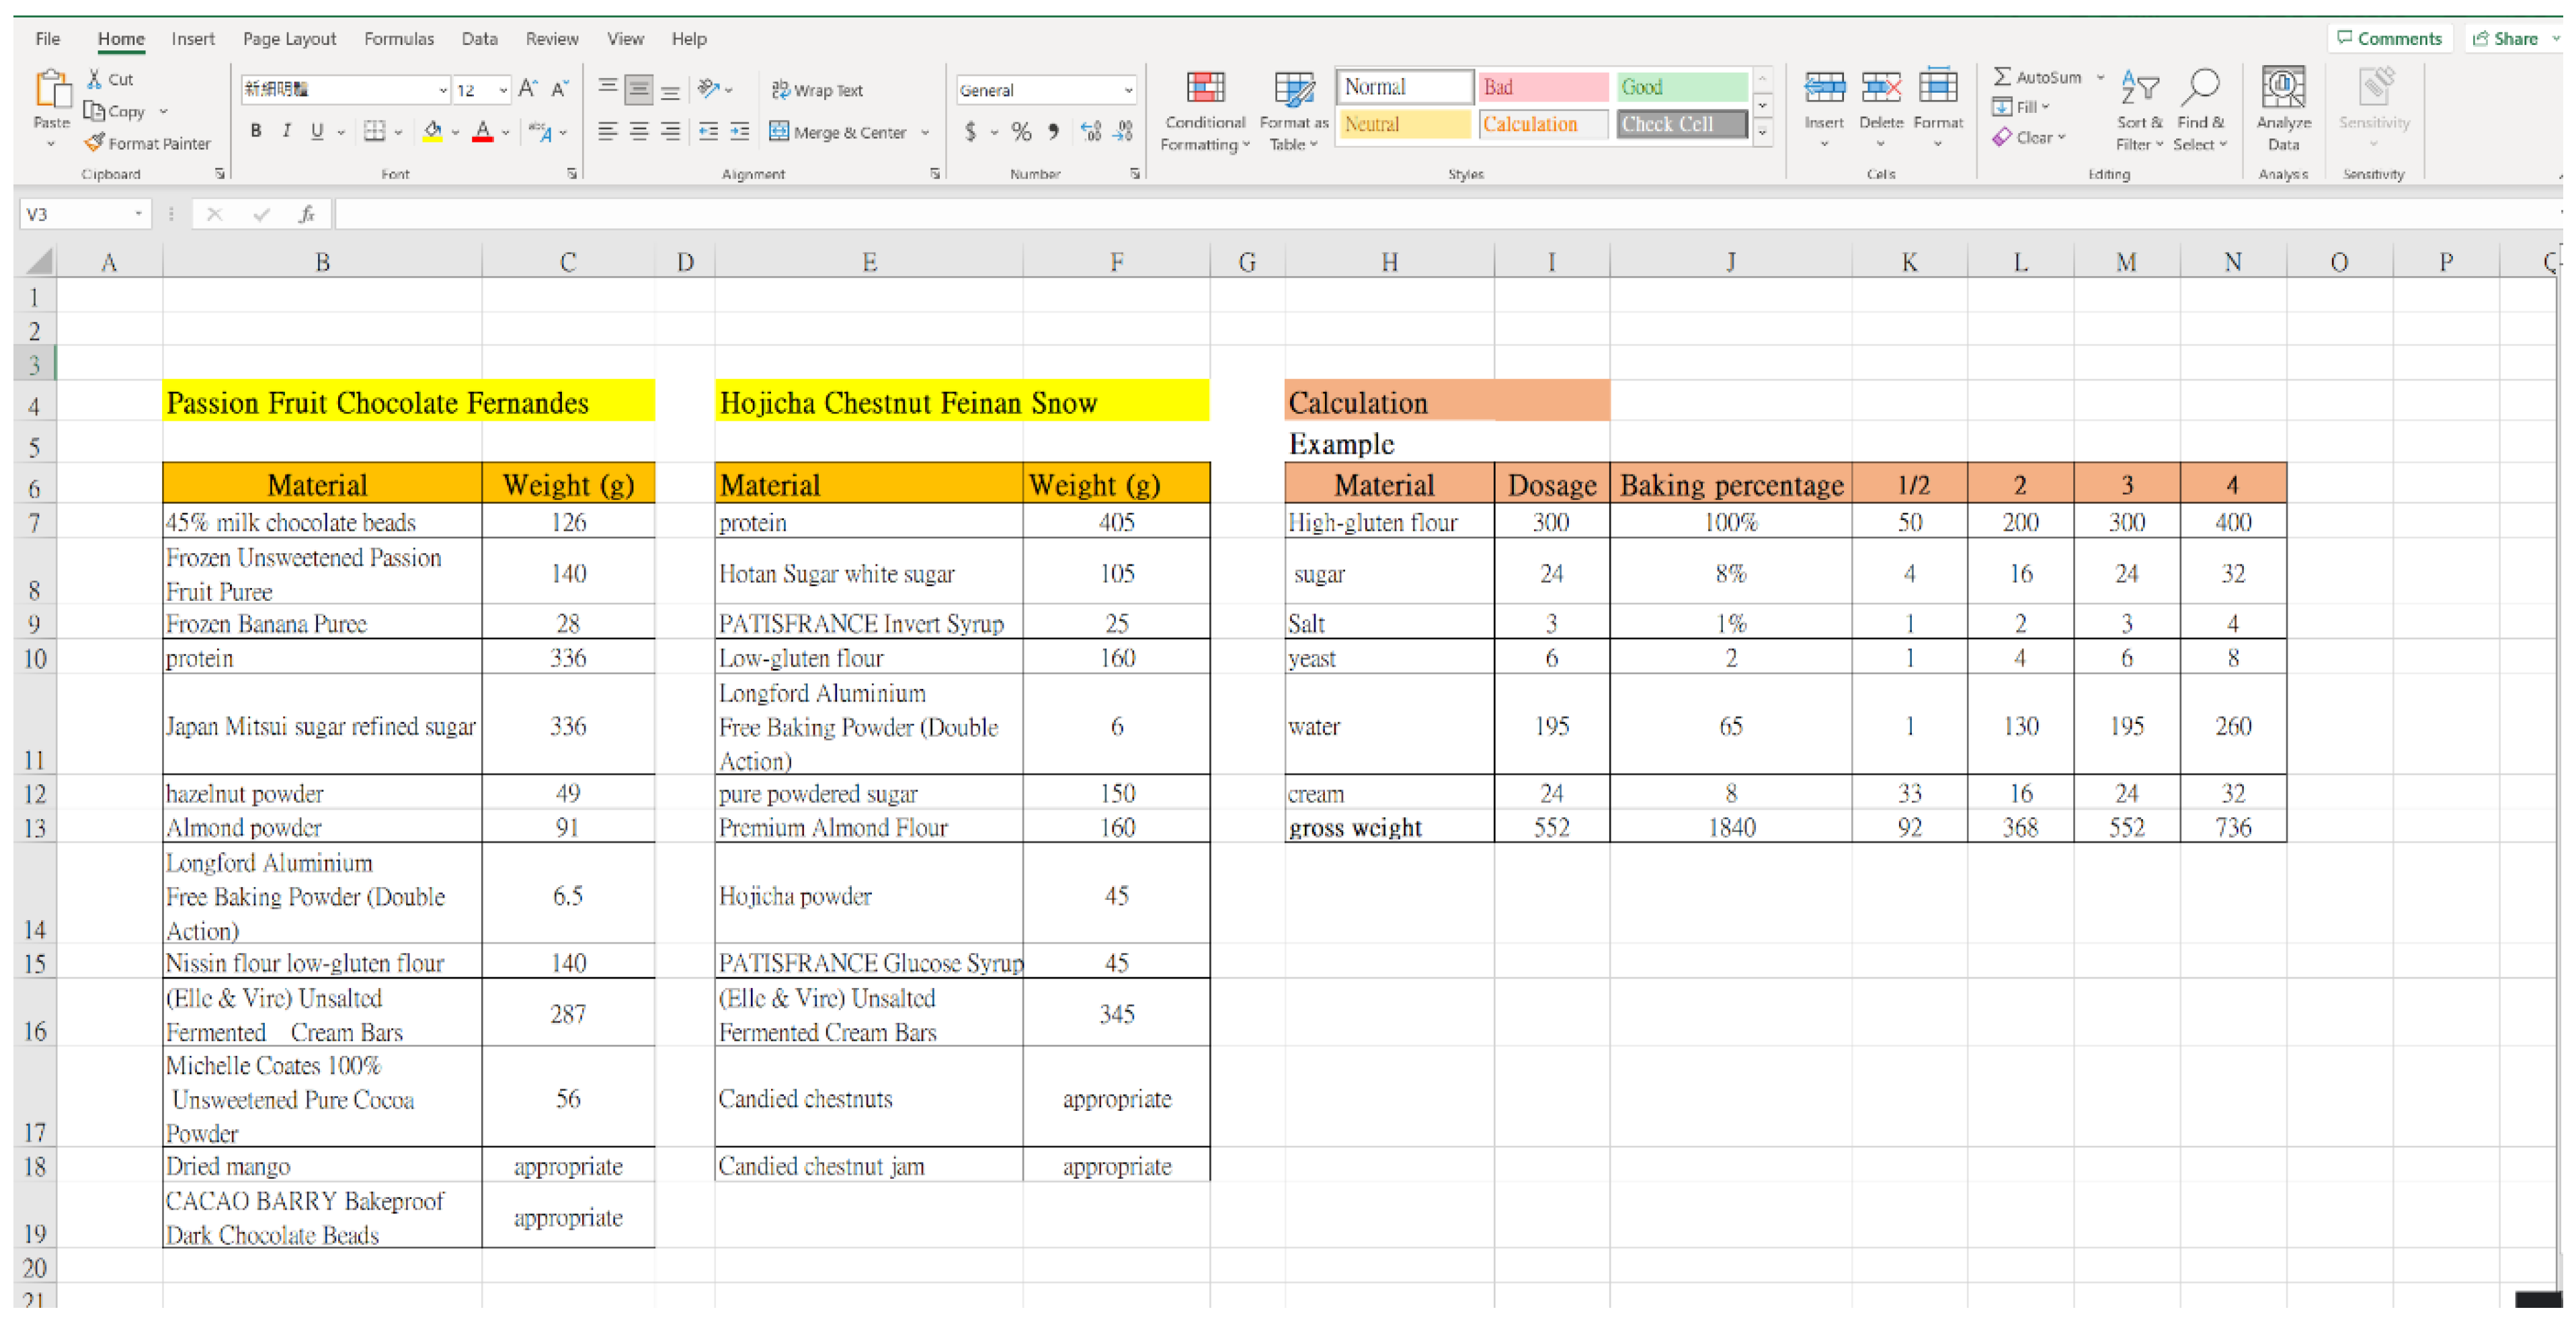Click the AutoSum sigma icon
The width and height of the screenshot is (2576, 1326).
[2001, 76]
